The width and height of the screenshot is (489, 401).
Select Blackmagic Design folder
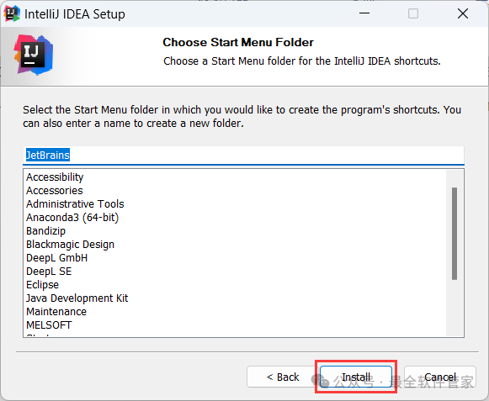point(70,245)
